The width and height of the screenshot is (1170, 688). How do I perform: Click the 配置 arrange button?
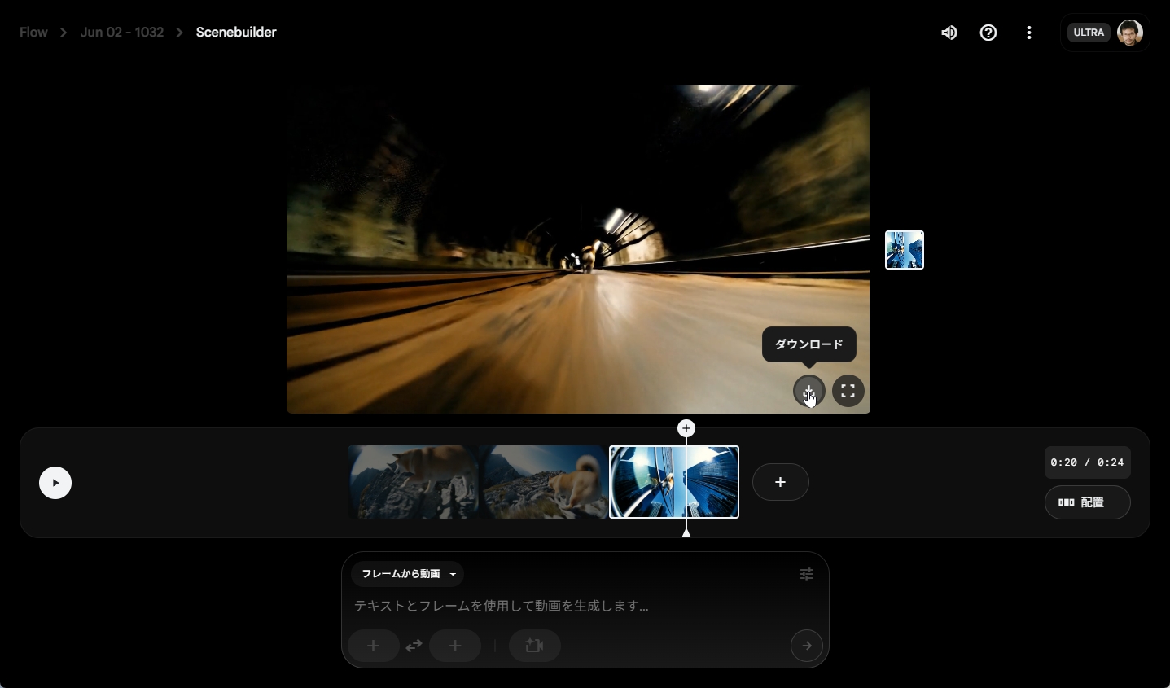coord(1087,502)
